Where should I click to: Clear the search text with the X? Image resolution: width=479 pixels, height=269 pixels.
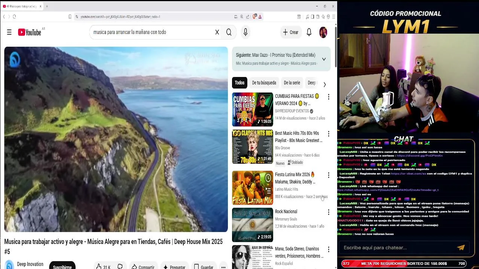click(217, 32)
